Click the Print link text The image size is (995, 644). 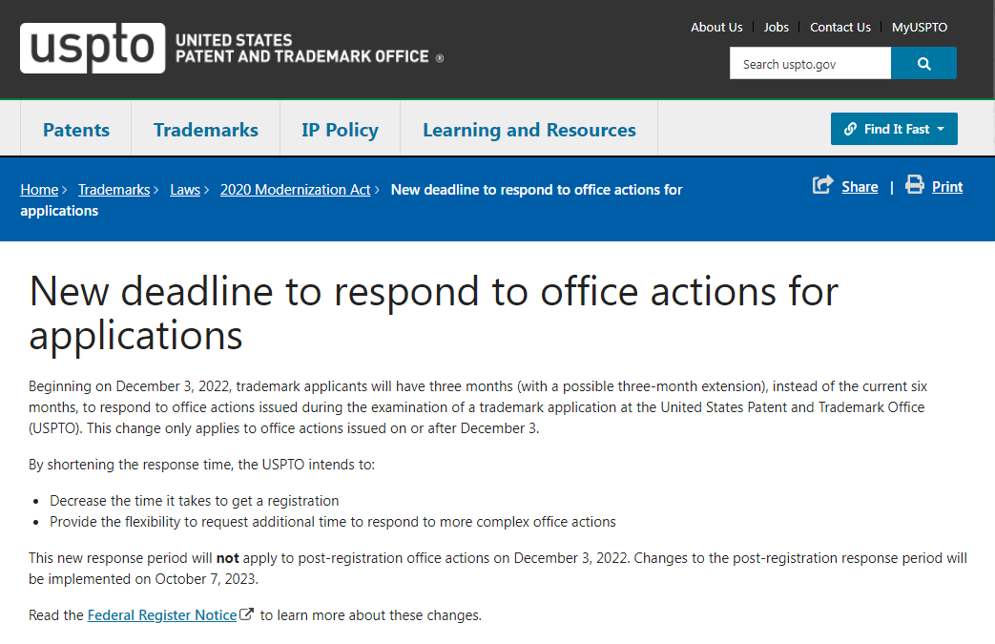(x=947, y=187)
